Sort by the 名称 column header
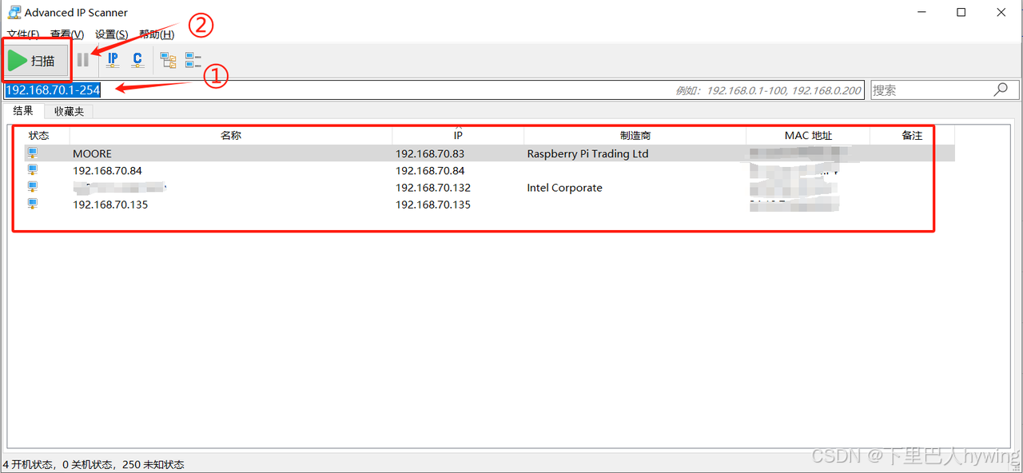Image resolution: width=1023 pixels, height=473 pixels. pyautogui.click(x=231, y=136)
